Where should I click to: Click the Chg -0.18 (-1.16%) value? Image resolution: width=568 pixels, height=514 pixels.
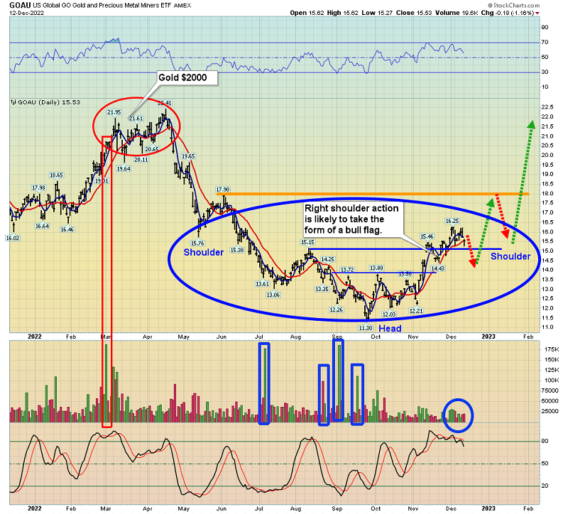507,13
